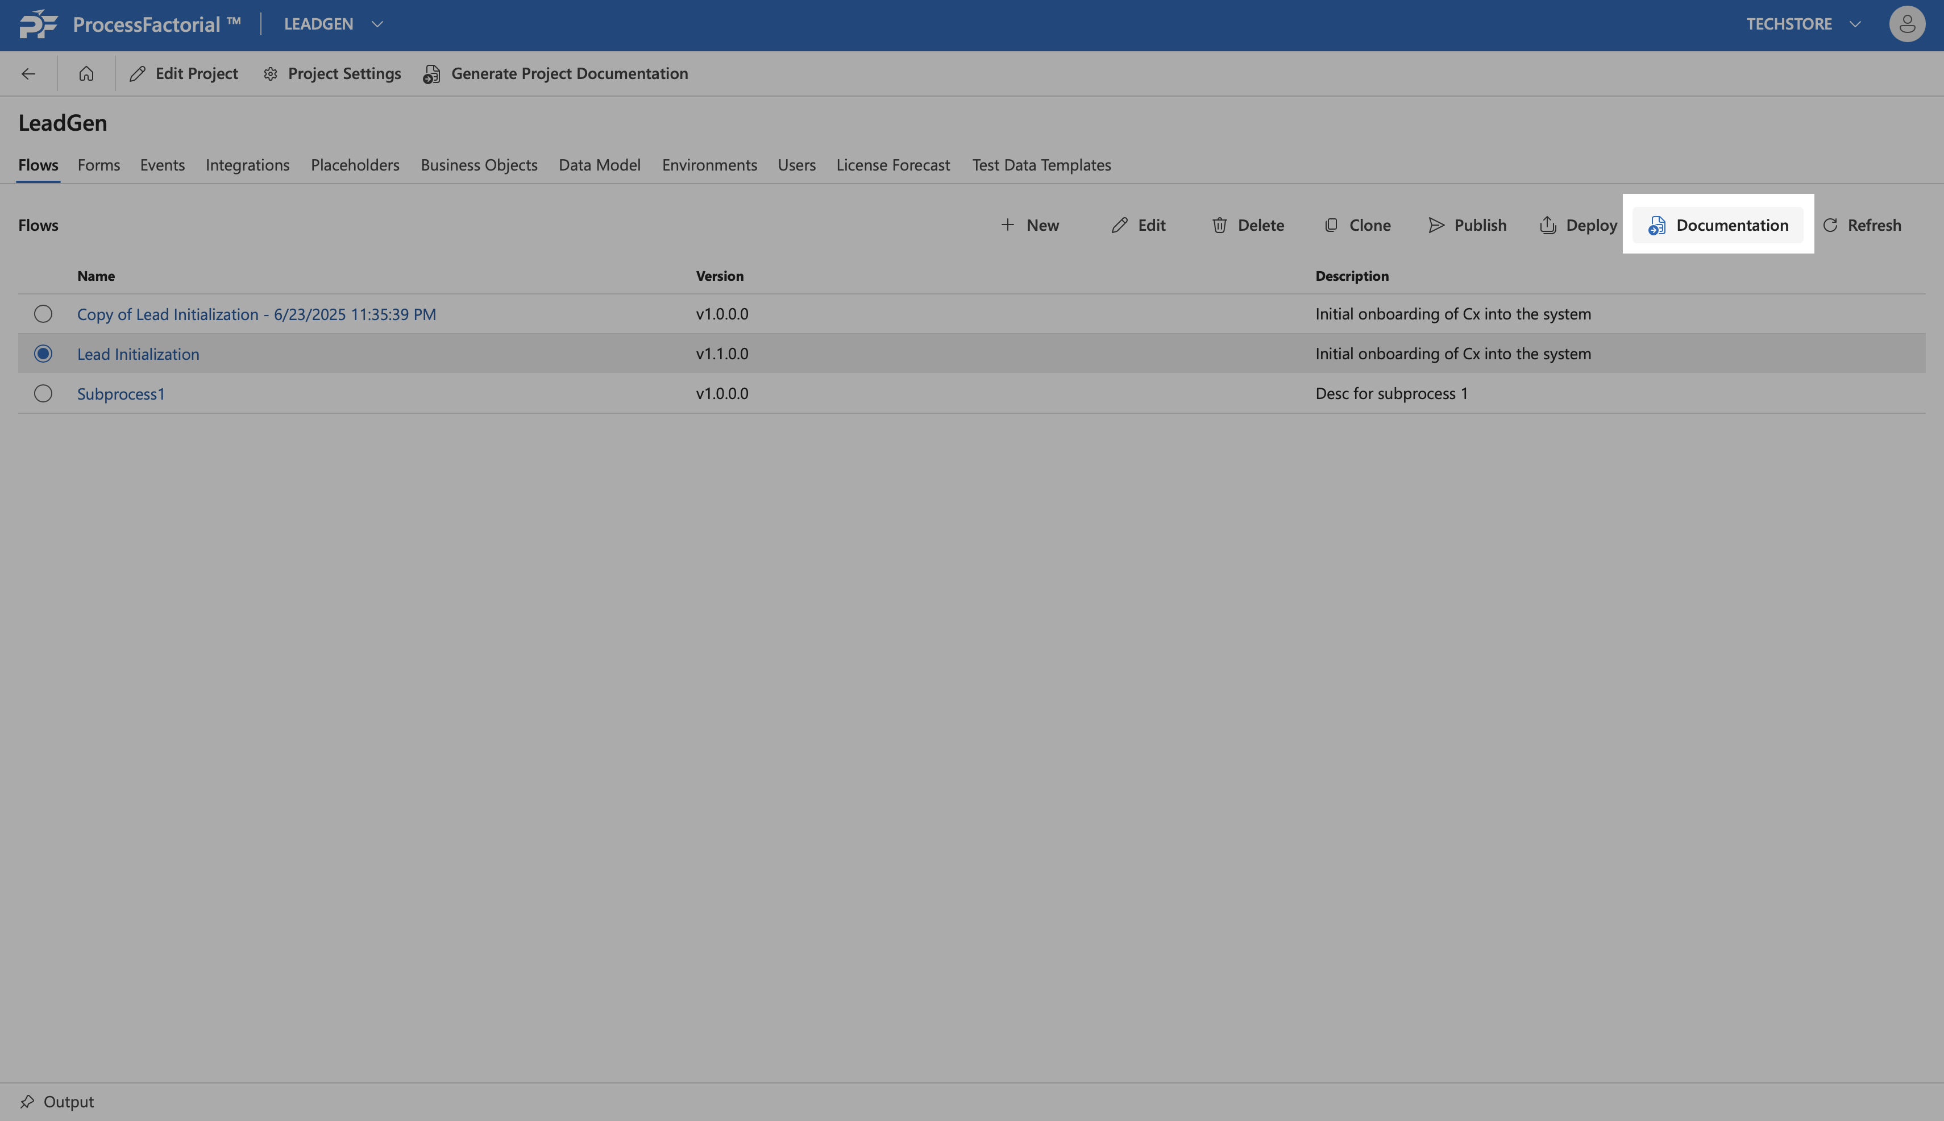Image resolution: width=1944 pixels, height=1121 pixels.
Task: Expand the TECHSTORE tenant dropdown
Action: 1855,24
